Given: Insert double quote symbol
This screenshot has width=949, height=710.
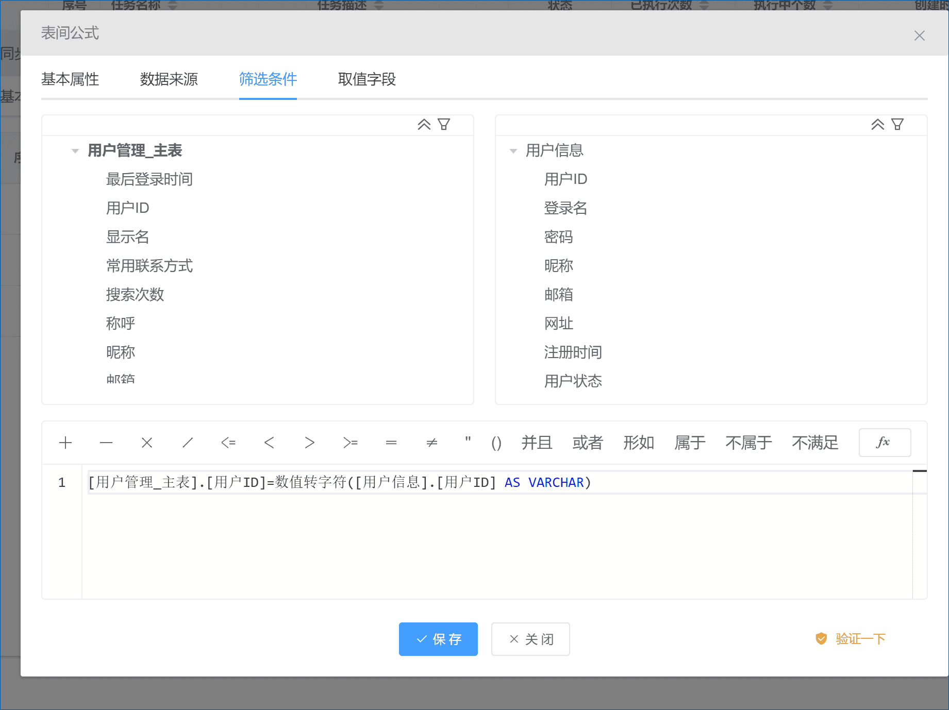Looking at the screenshot, I should (x=468, y=441).
